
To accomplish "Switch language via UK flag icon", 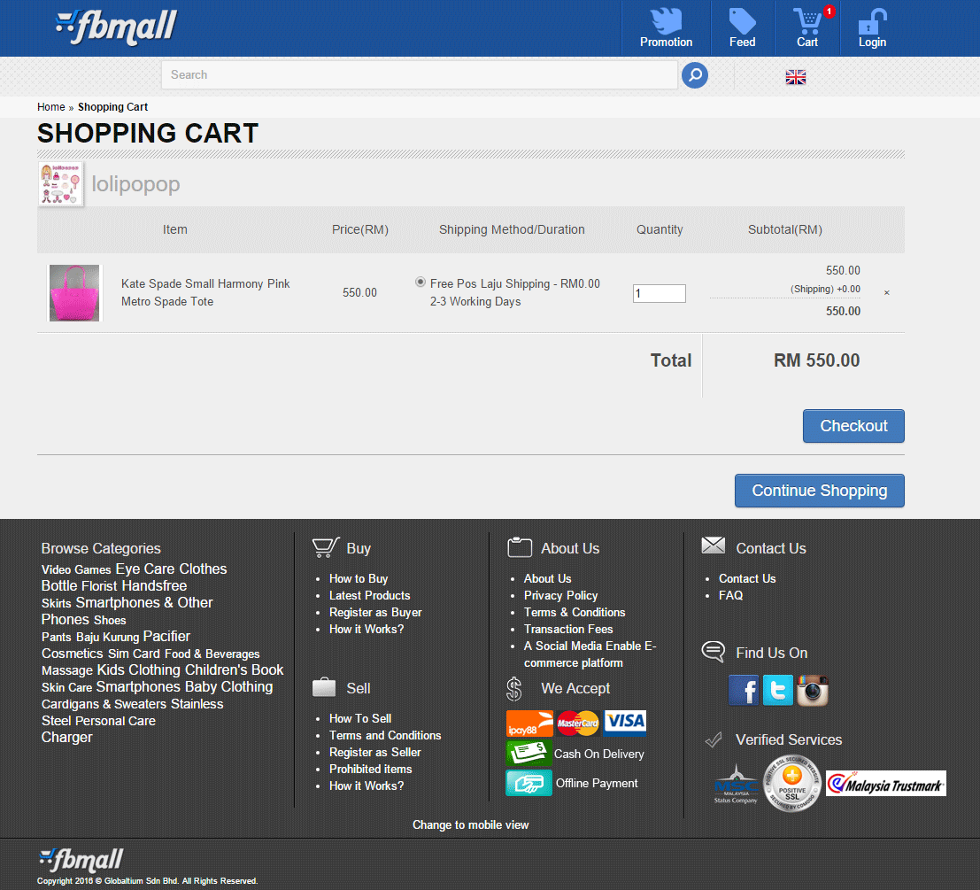I will tap(796, 77).
